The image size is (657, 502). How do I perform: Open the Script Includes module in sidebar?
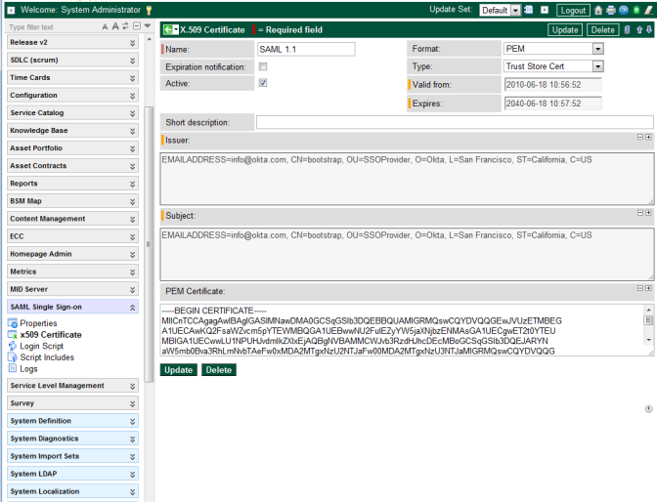(x=46, y=357)
